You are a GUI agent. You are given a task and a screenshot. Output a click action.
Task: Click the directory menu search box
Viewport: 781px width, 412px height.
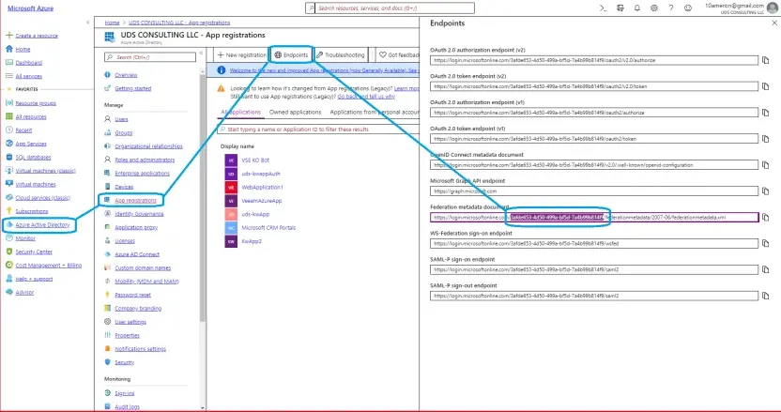tap(150, 57)
